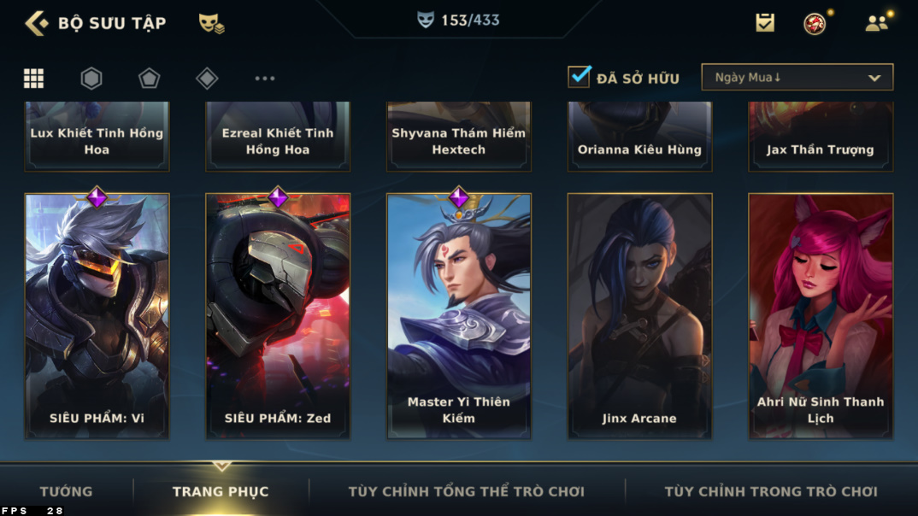Screen dimensions: 918x516
Task: Open the mask and coins skin shop icon
Action: click(x=211, y=23)
